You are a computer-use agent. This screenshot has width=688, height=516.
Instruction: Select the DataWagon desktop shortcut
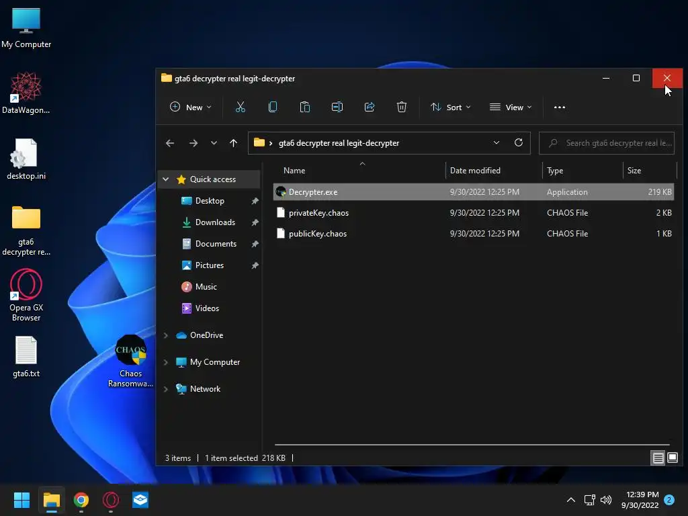pos(26,93)
